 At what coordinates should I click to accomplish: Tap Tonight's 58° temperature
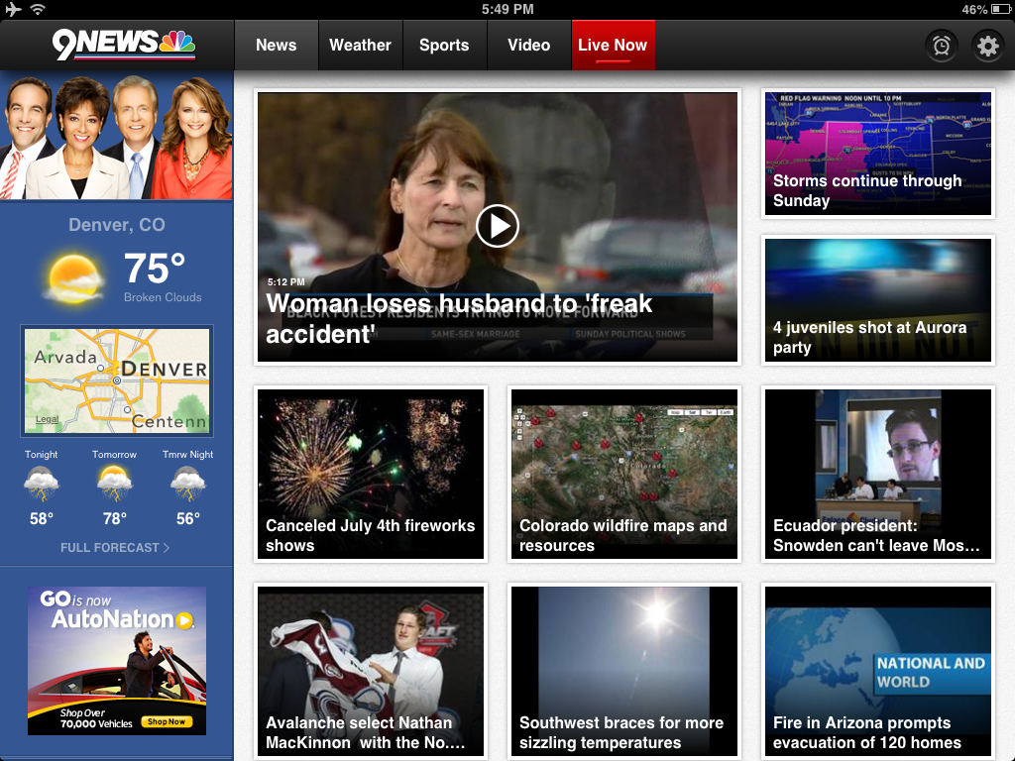(x=42, y=519)
